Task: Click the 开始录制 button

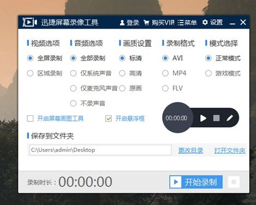Action: pos(196,182)
